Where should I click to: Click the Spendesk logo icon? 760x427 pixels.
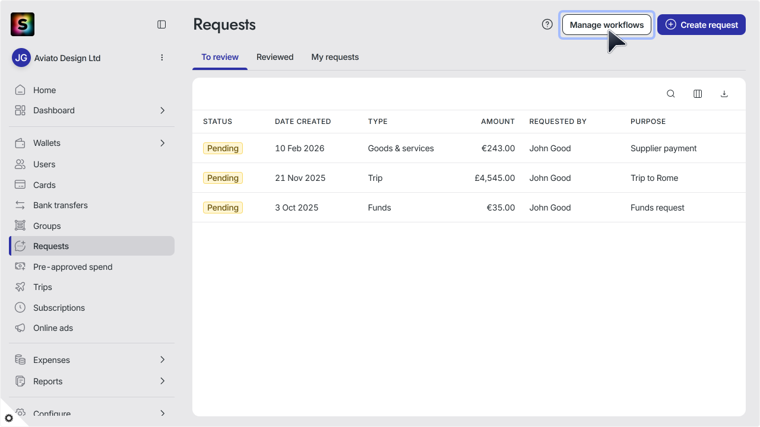click(23, 24)
